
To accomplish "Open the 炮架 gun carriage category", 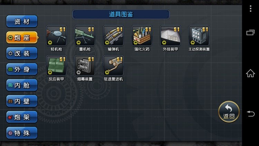I will point(22,117).
